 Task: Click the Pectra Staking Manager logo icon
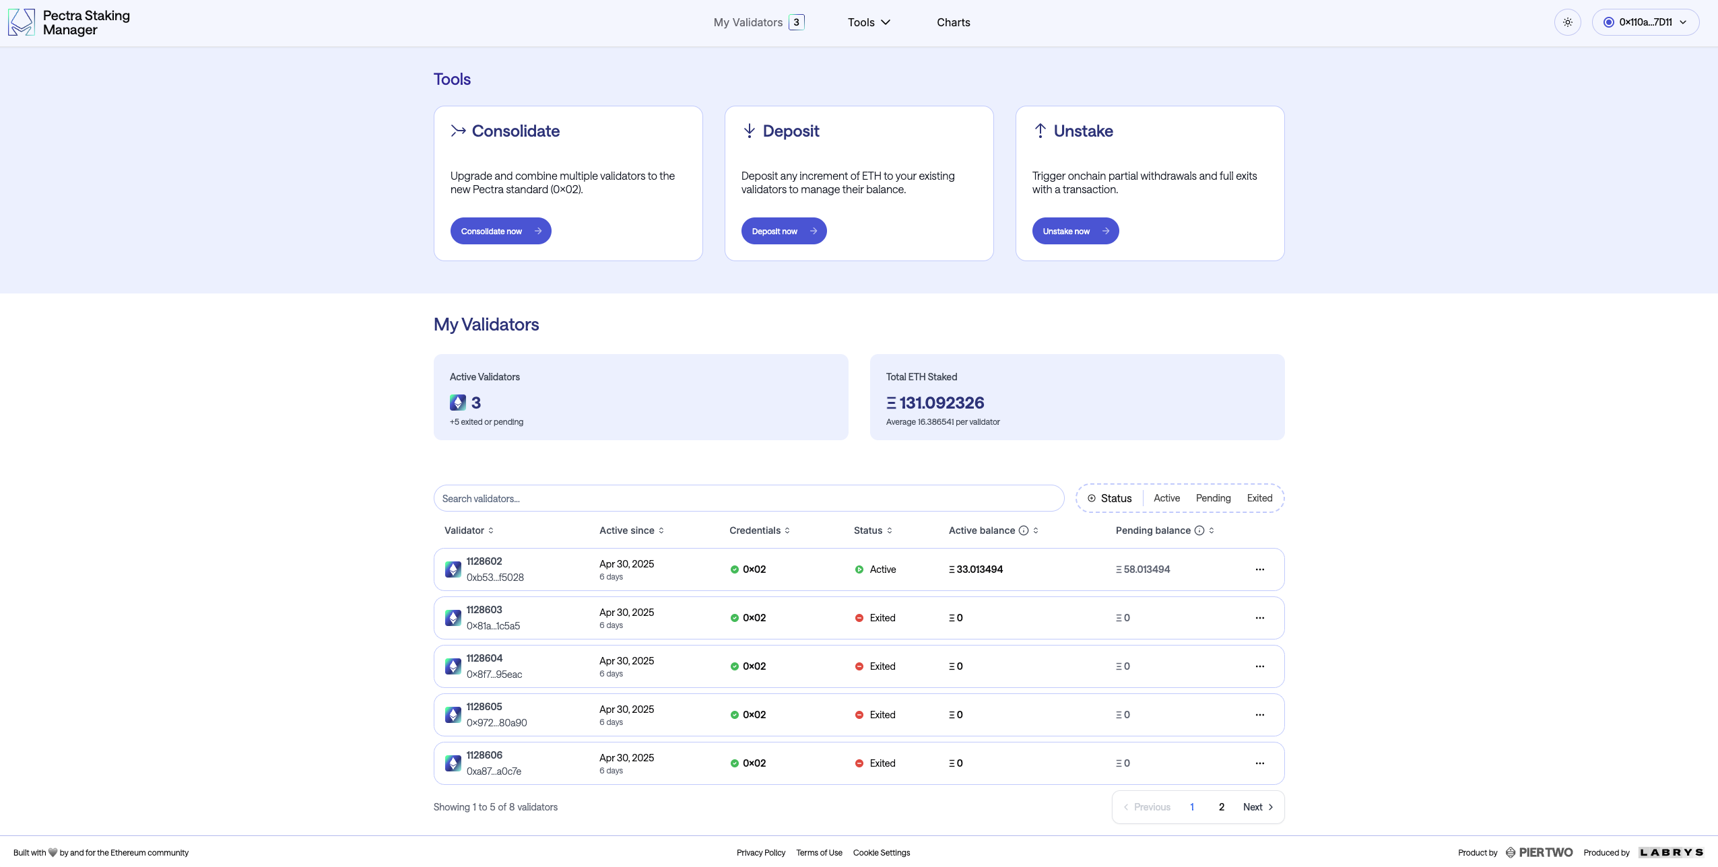click(21, 22)
